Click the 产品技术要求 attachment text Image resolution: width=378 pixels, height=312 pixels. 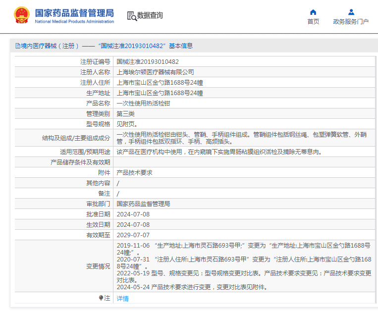coord(134,173)
